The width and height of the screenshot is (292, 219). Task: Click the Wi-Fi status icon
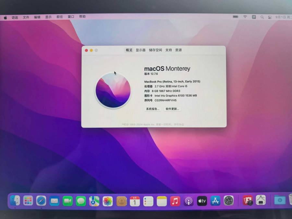(245, 17)
